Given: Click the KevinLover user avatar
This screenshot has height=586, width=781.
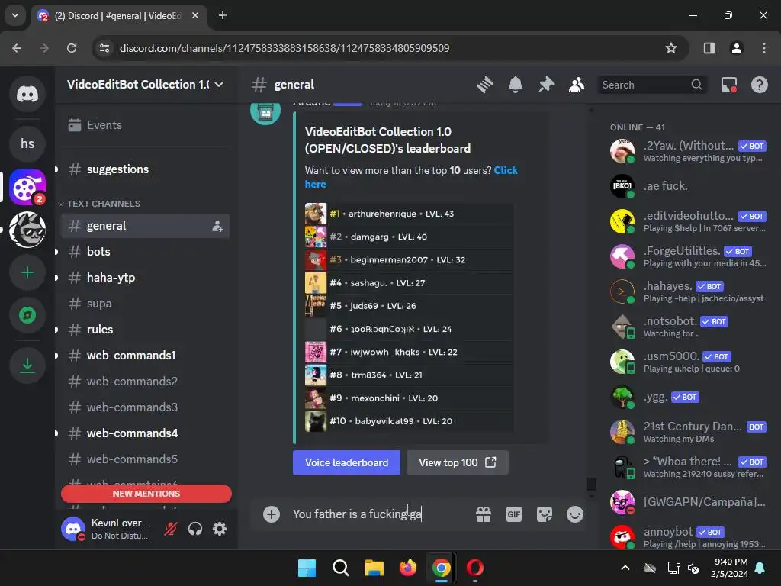Looking at the screenshot, I should point(73,529).
